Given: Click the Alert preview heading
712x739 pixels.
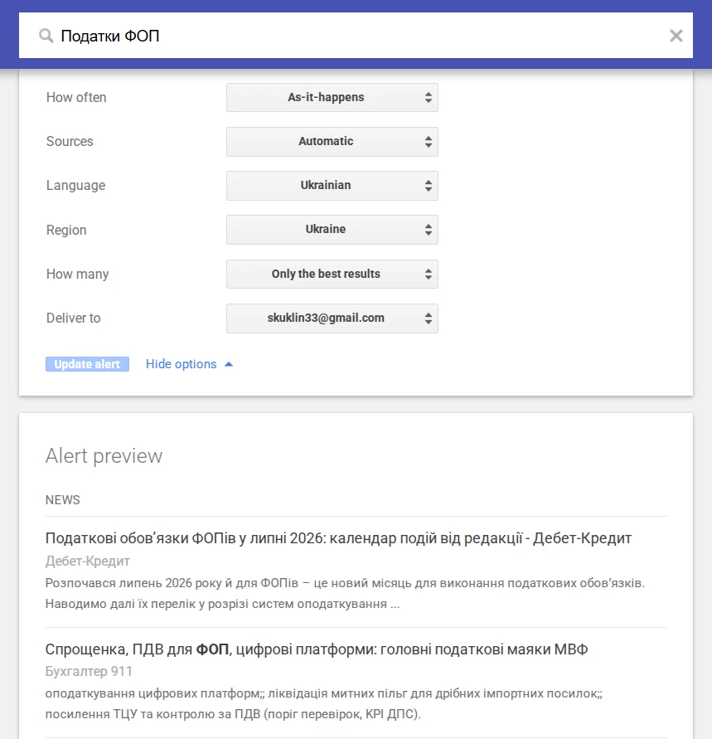Looking at the screenshot, I should 104,456.
